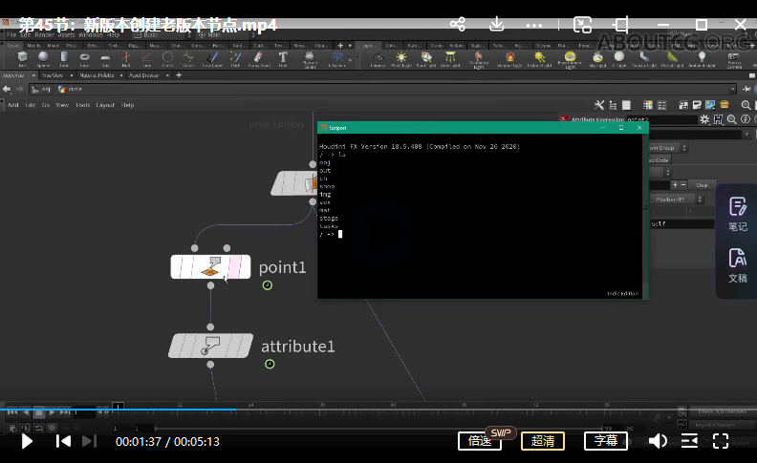Viewport: 757px width, 463px height.
Task: Click the download video icon
Action: pos(498,24)
